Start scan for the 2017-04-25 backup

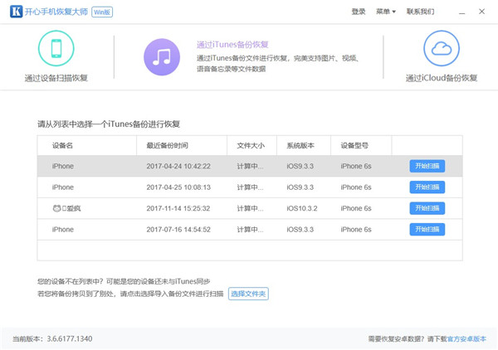(x=427, y=187)
